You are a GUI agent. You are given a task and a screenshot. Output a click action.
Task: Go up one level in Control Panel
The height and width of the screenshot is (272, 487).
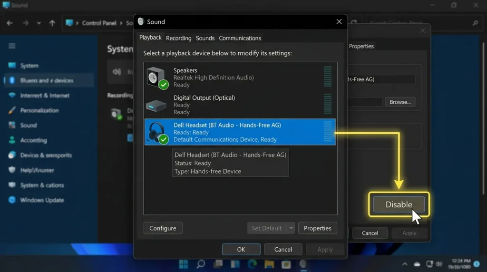(x=52, y=23)
